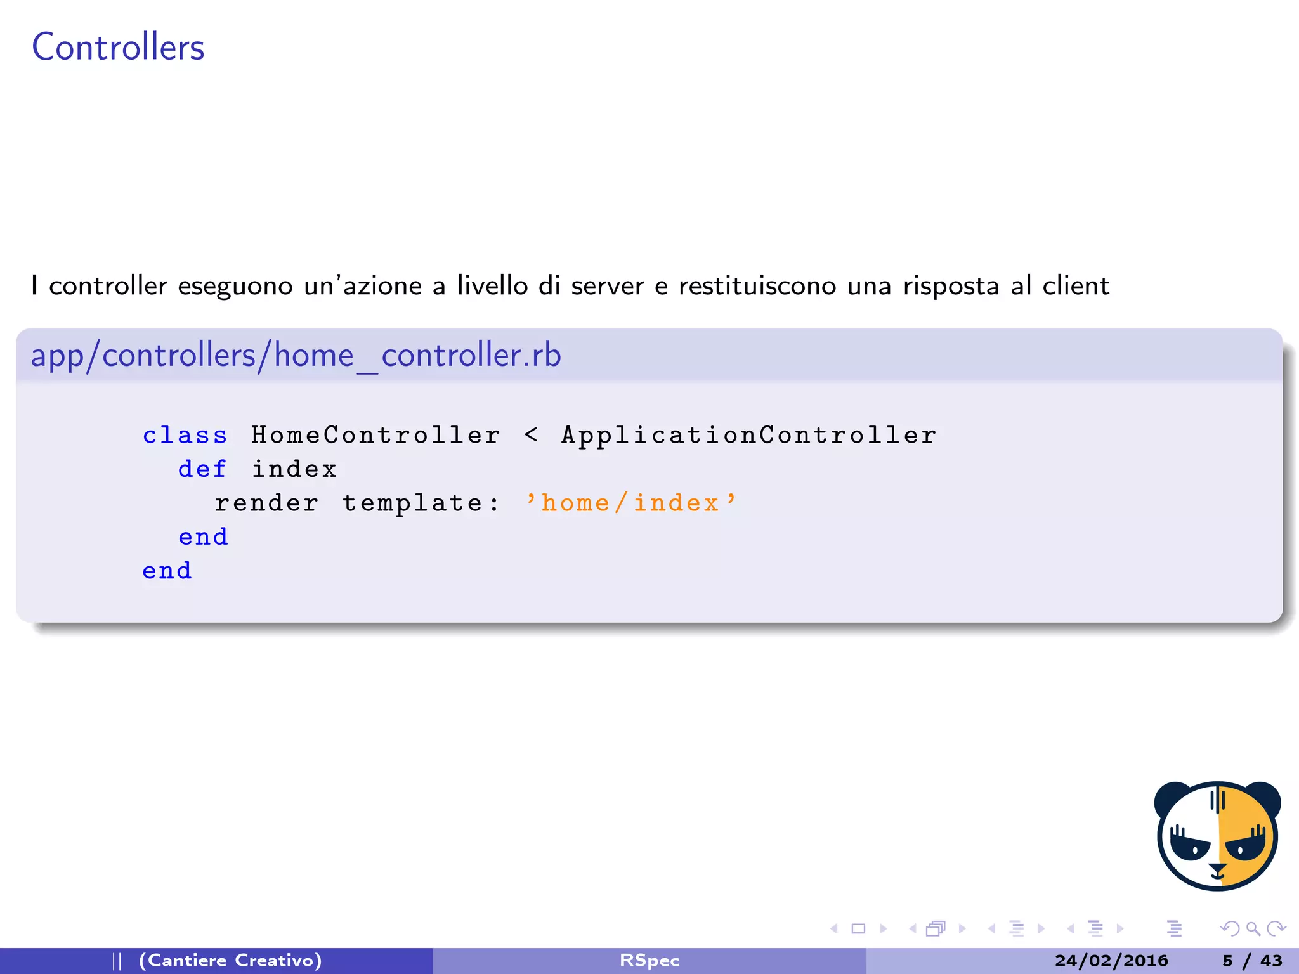This screenshot has width=1299, height=974.
Task: Click the slide rectangle navigation icon
Action: coord(858,928)
